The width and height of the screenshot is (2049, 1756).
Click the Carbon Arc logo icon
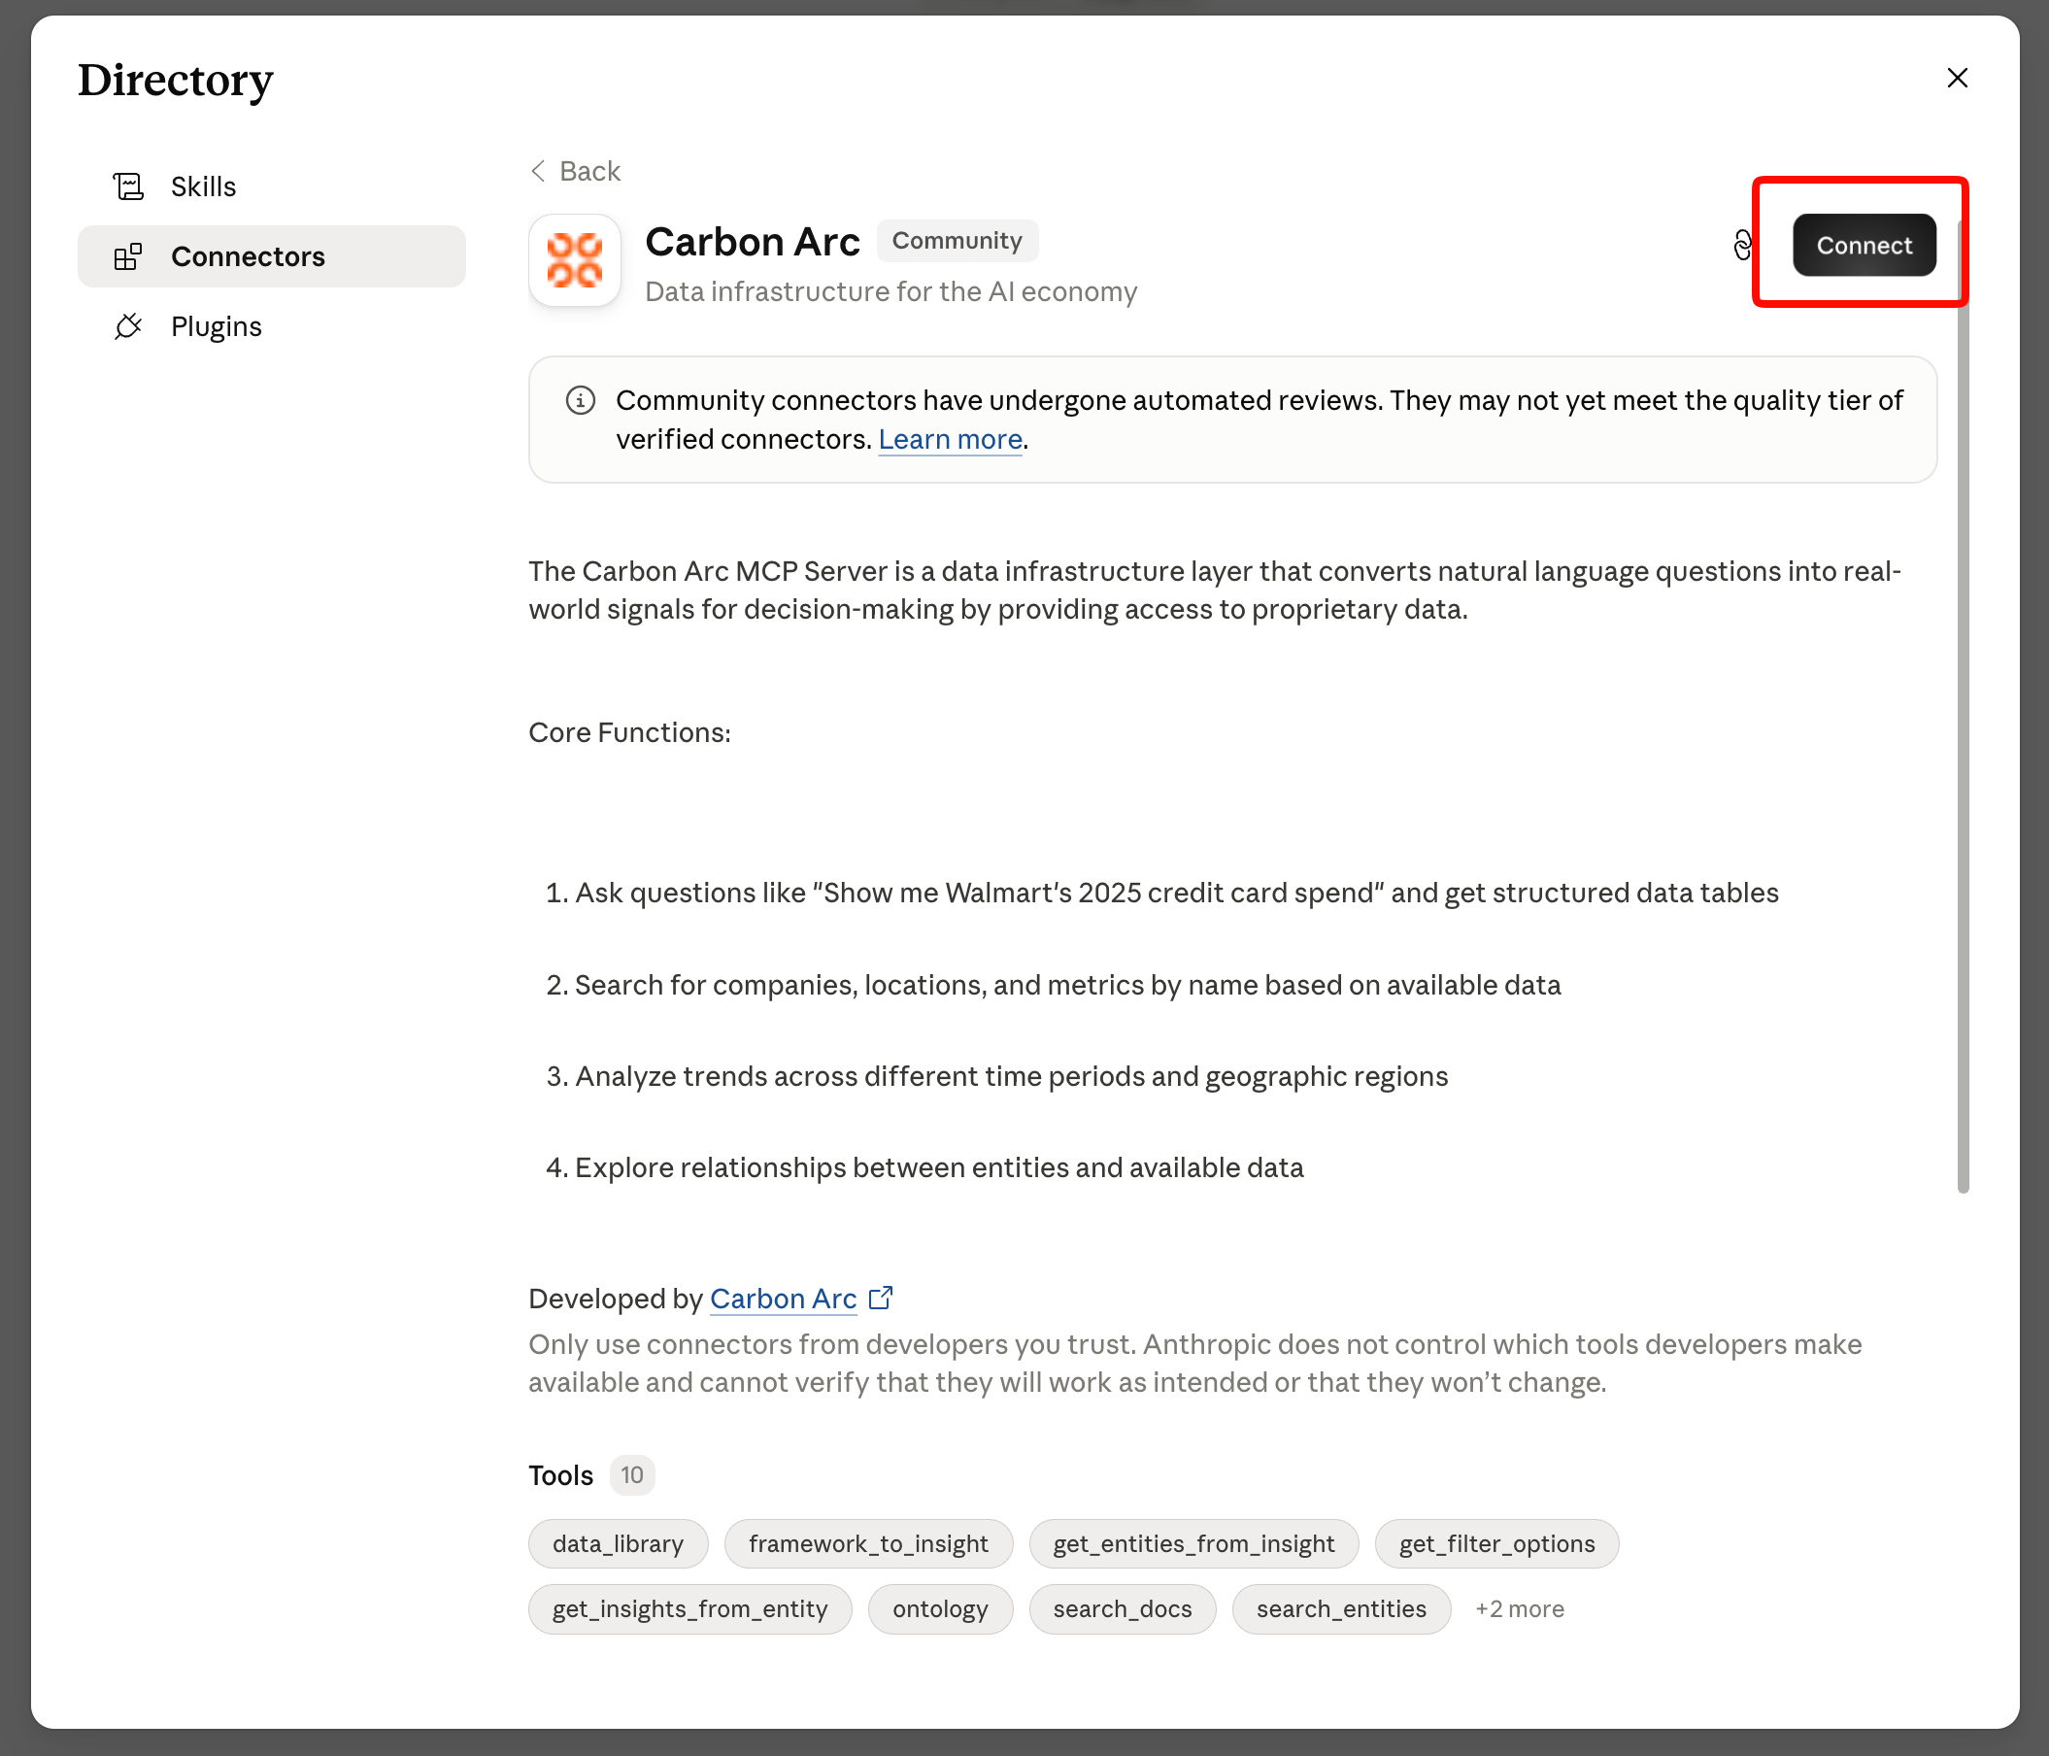[575, 260]
